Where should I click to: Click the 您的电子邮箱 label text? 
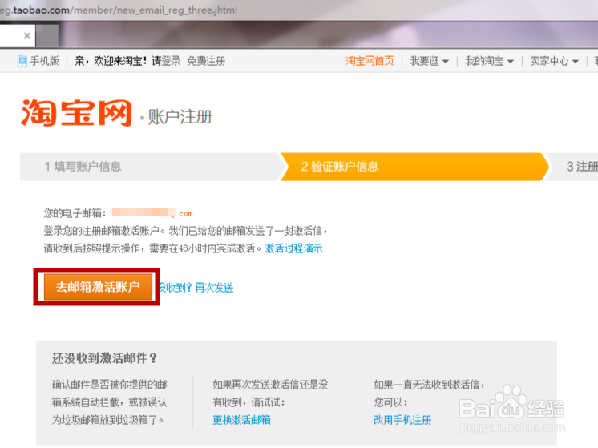click(x=75, y=213)
